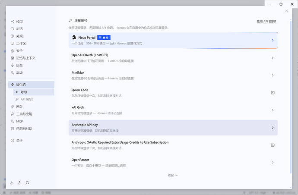Open the MiniMax provider row

coord(173,75)
